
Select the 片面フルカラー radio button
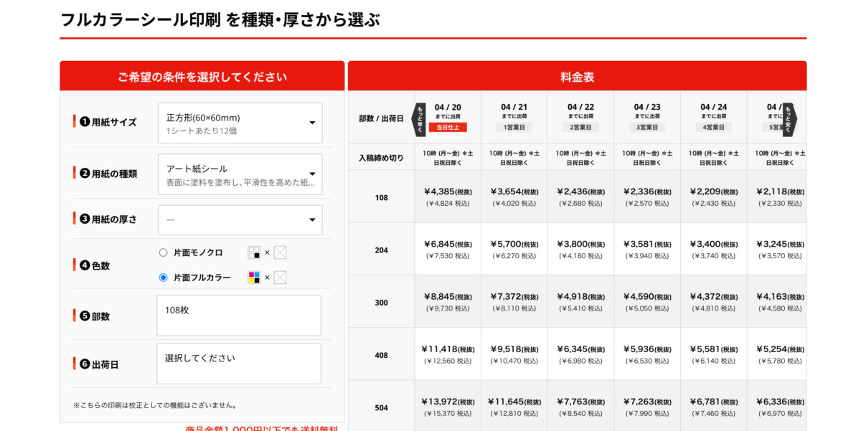pyautogui.click(x=163, y=278)
